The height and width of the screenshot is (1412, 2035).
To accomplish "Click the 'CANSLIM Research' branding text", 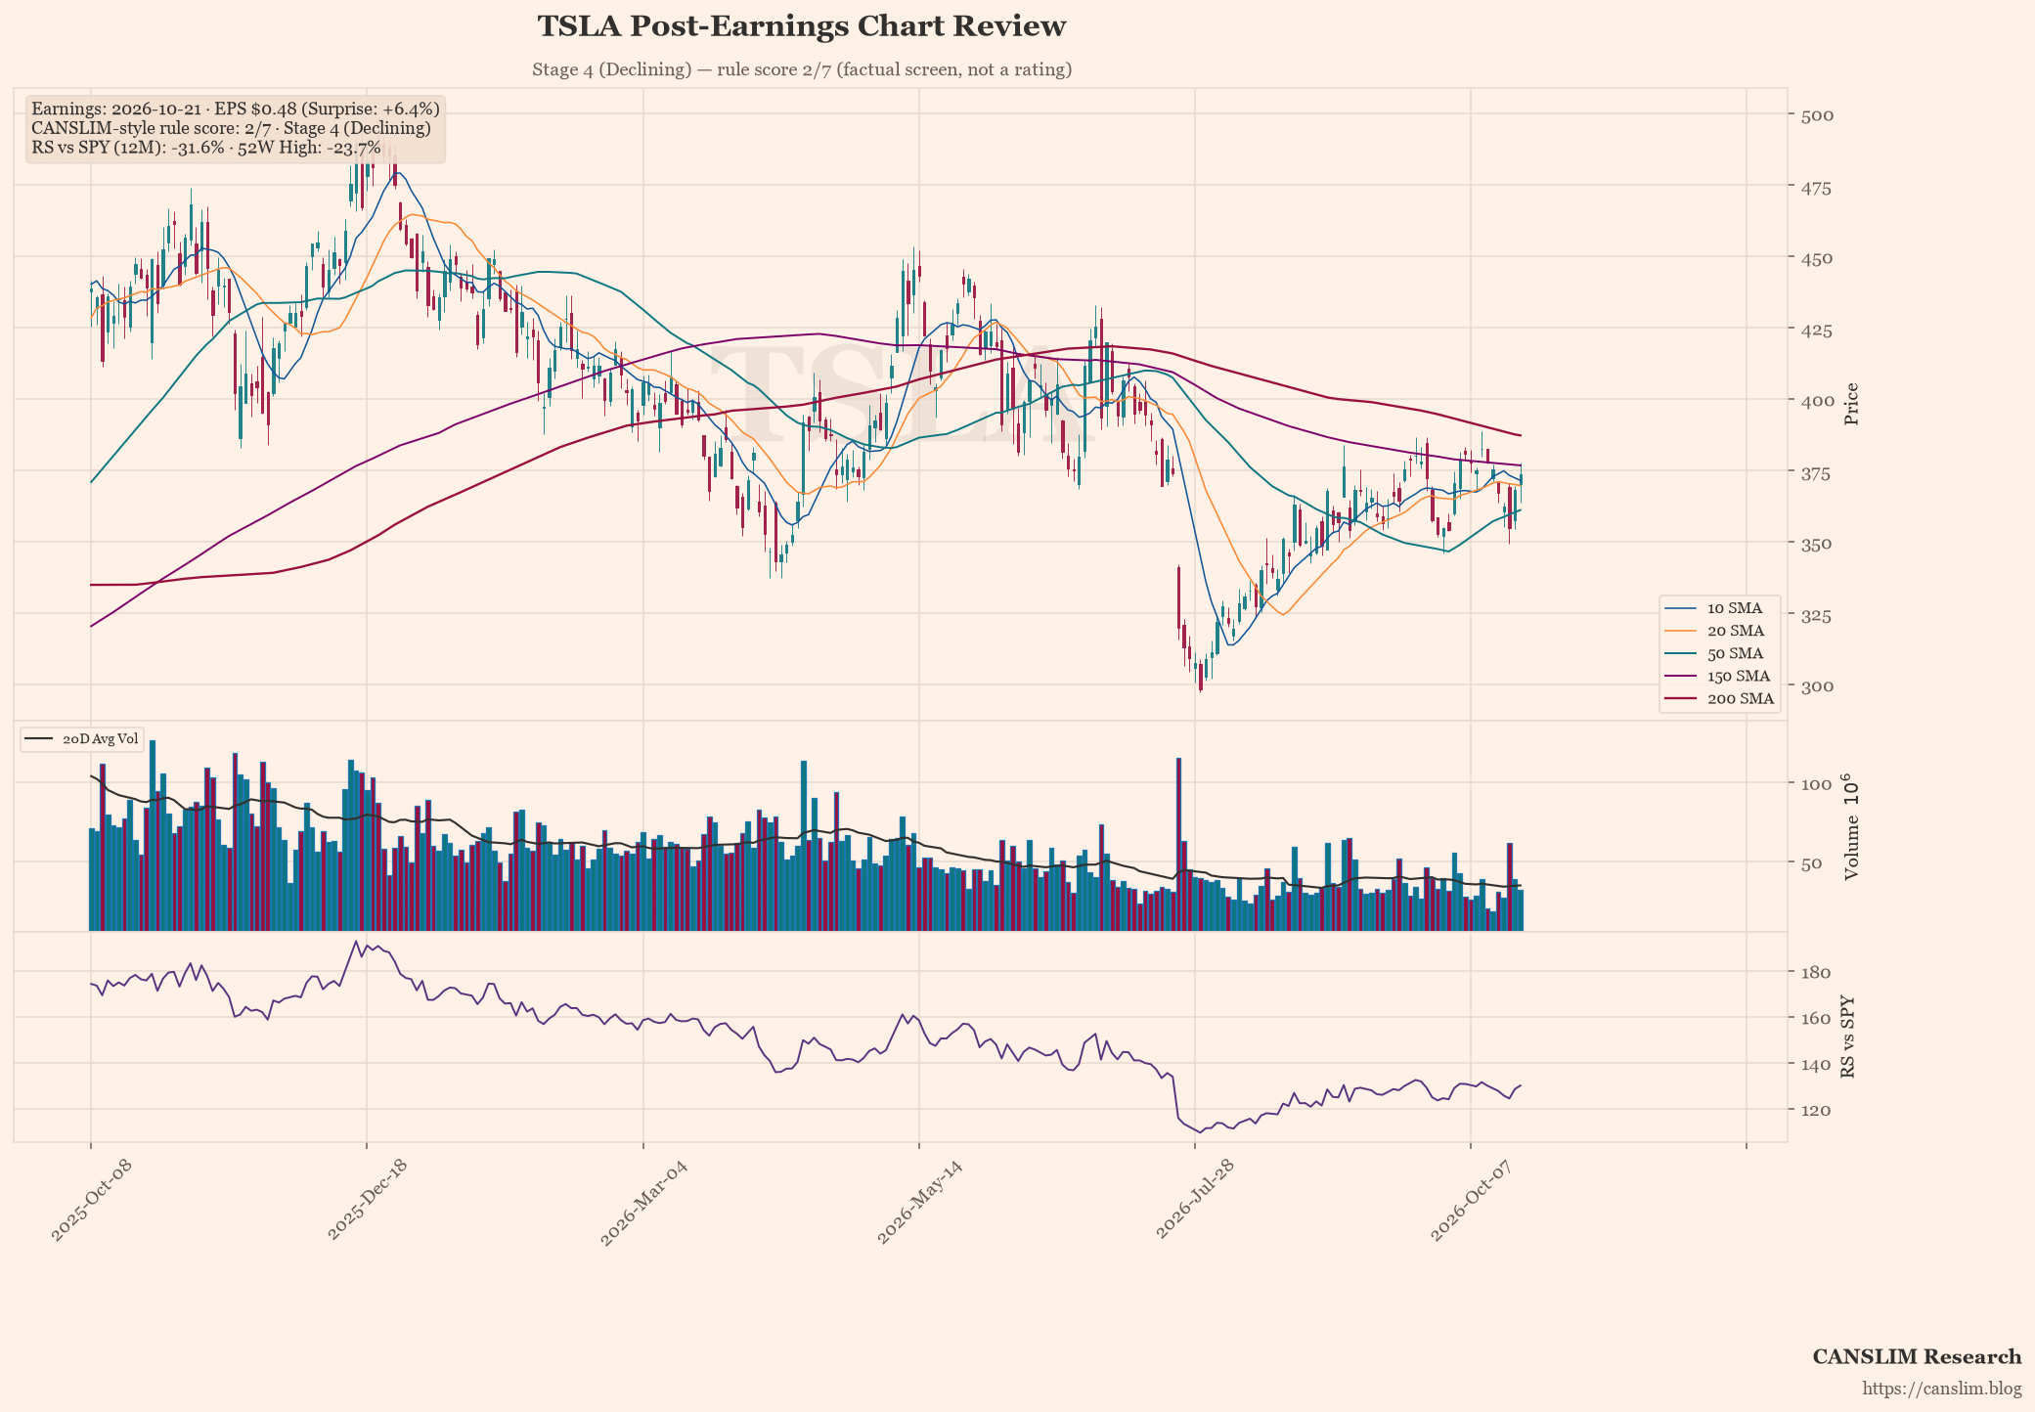I will pos(1917,1357).
